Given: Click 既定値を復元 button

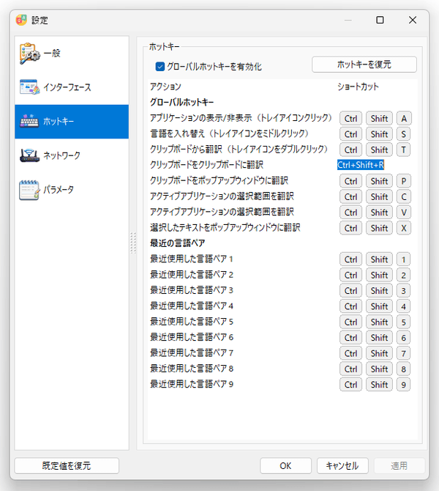Looking at the screenshot, I should pyautogui.click(x=67, y=465).
